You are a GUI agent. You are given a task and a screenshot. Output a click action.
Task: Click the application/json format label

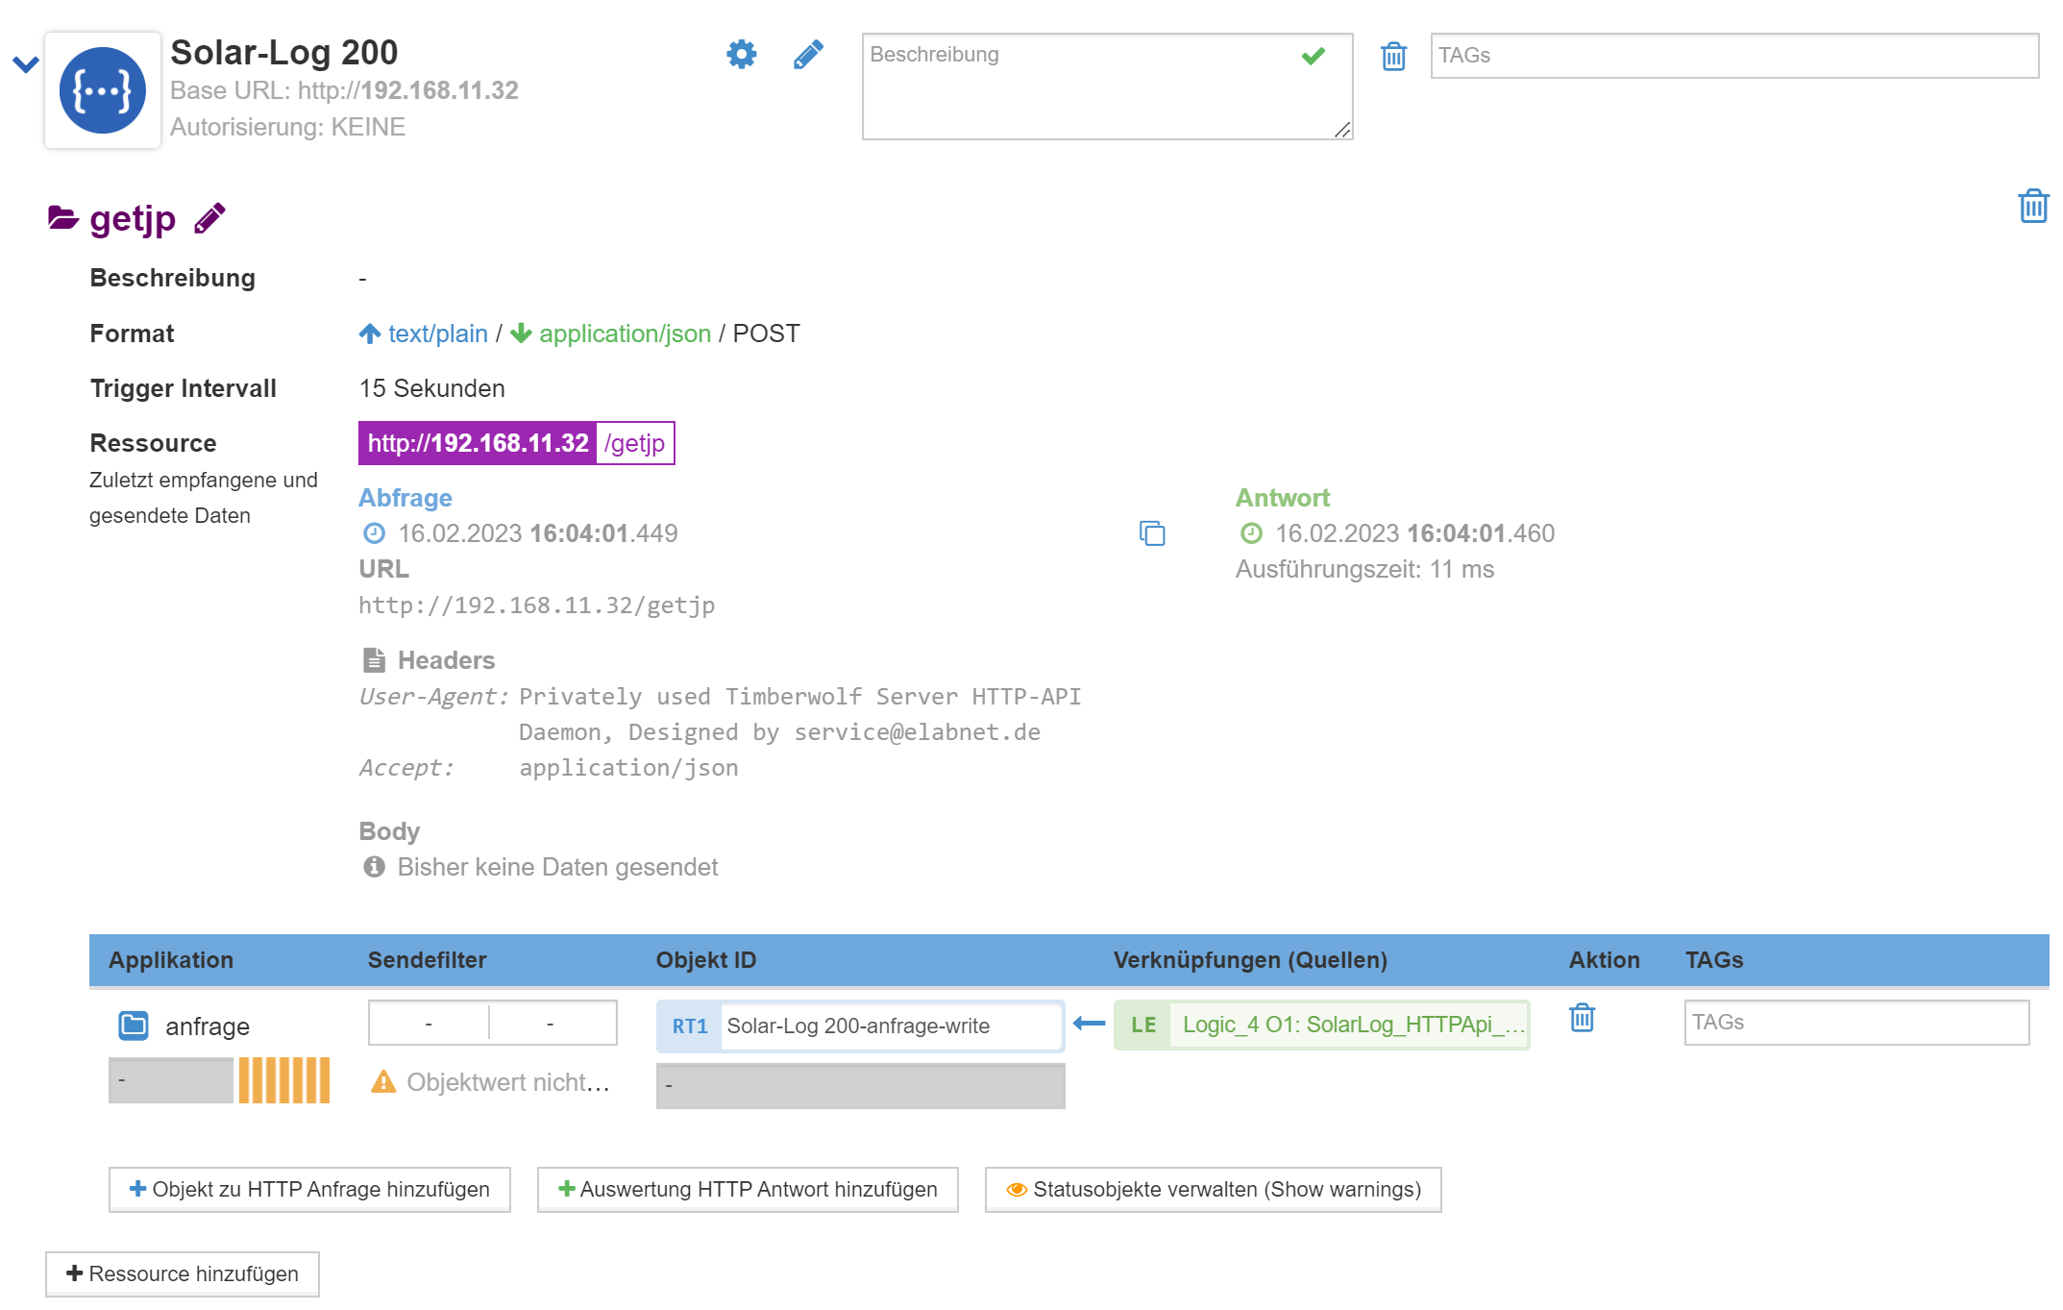(x=625, y=334)
